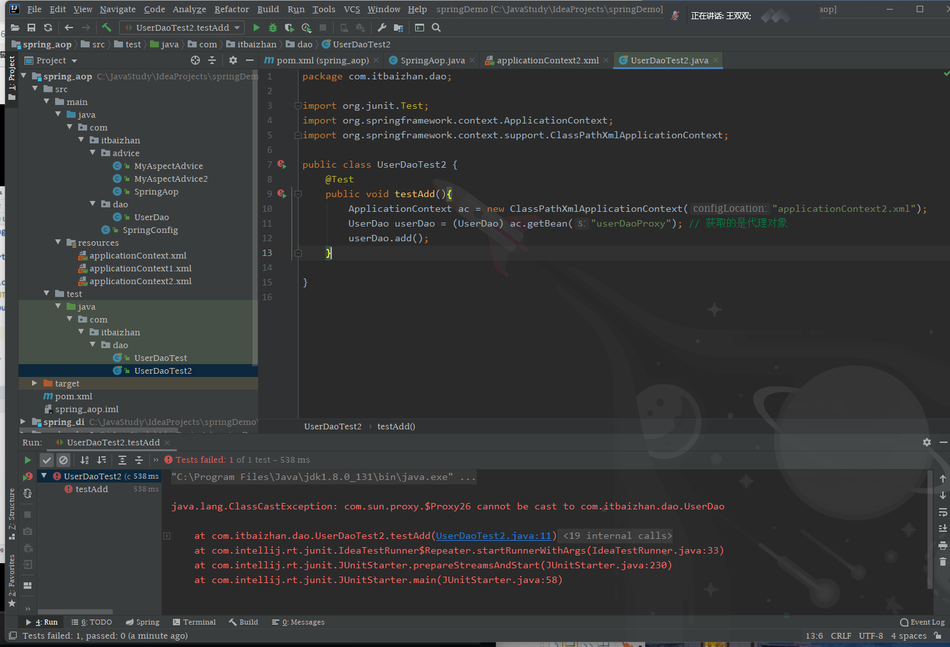This screenshot has width=950, height=647.
Task: Open the Project view selector dropdown
Action: click(x=51, y=60)
